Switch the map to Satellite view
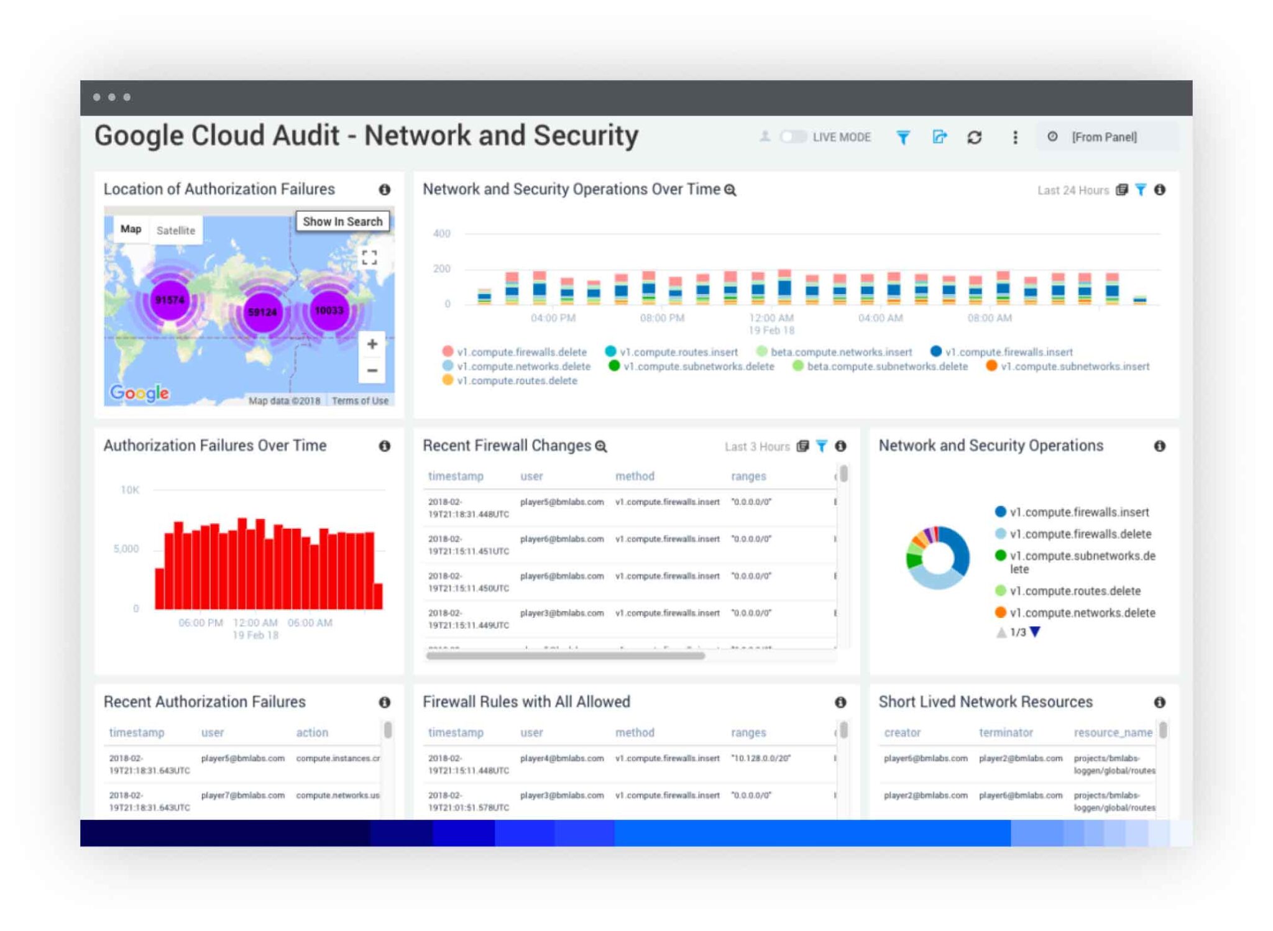 point(176,231)
